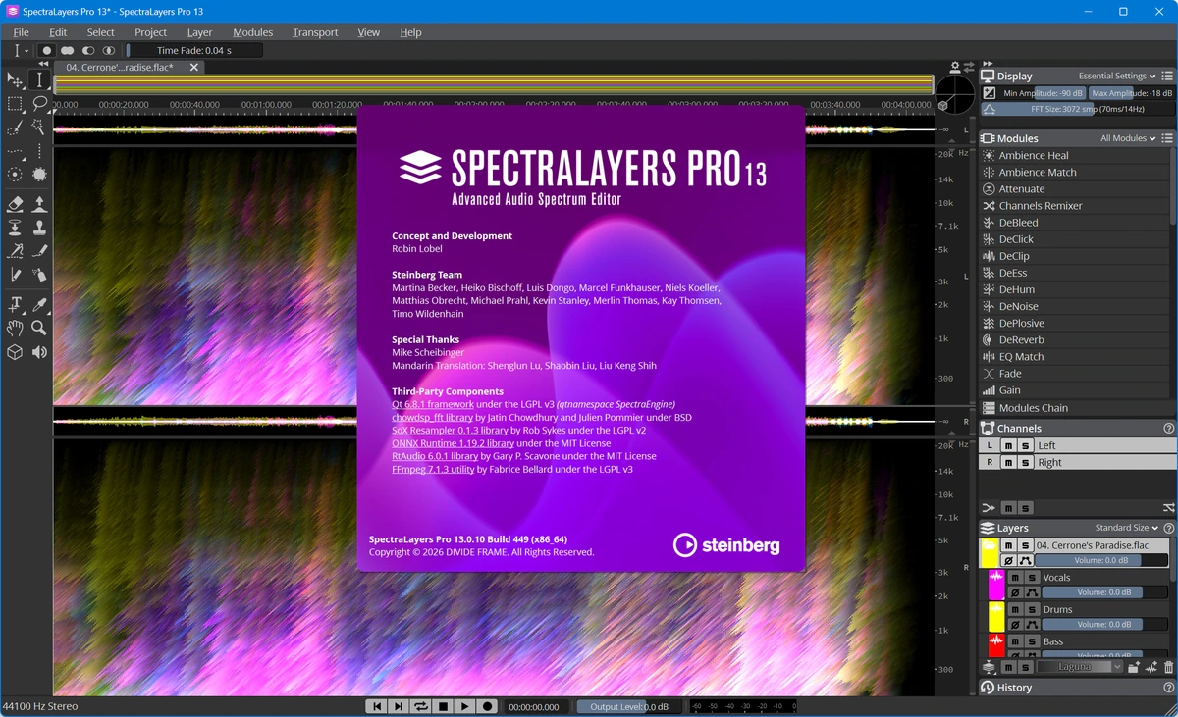Click the trash icon to delete layer

click(x=1168, y=667)
